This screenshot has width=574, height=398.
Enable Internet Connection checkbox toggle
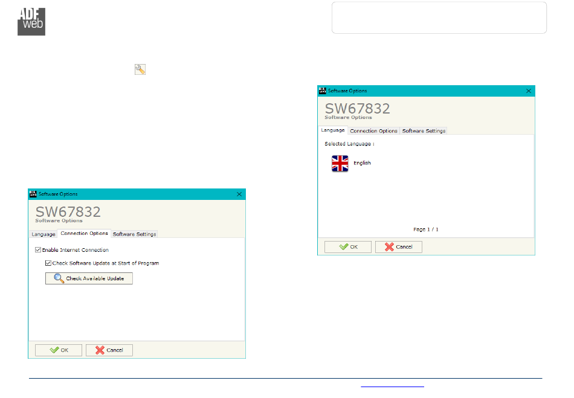click(x=38, y=250)
